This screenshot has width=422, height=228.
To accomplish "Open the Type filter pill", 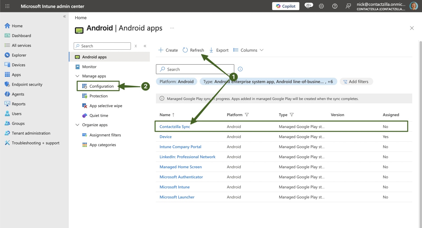I will pos(268,82).
